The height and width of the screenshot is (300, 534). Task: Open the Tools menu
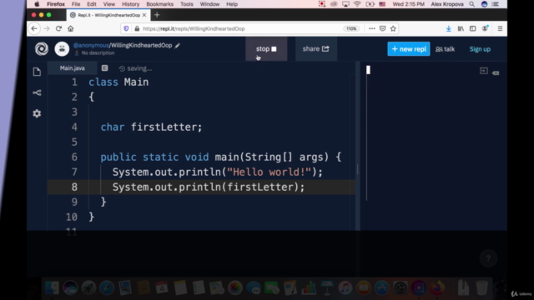(x=187, y=4)
